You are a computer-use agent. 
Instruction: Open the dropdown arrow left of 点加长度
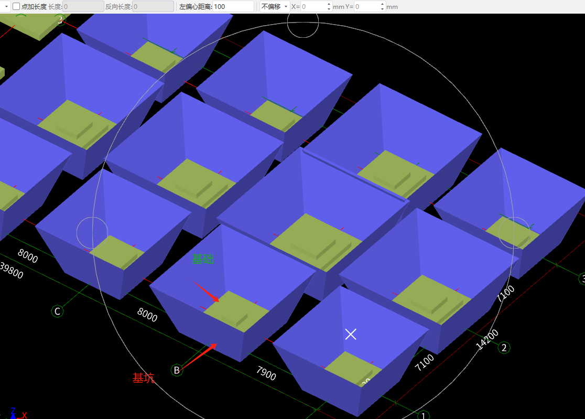coord(6,6)
